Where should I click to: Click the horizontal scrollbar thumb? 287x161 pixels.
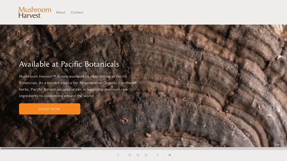[x=41, y=148]
